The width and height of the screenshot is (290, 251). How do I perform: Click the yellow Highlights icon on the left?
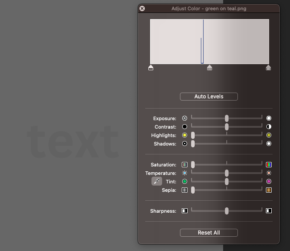pyautogui.click(x=185, y=135)
